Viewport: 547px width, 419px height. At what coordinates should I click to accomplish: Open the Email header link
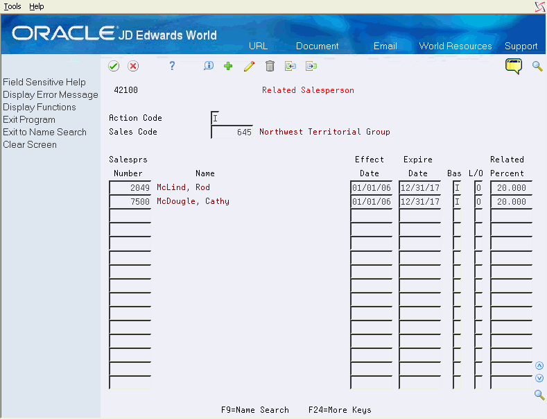coord(385,46)
